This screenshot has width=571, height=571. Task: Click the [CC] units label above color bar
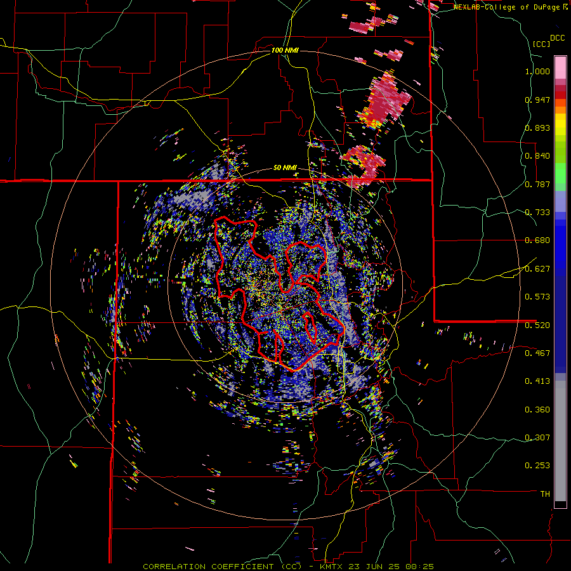click(x=541, y=44)
